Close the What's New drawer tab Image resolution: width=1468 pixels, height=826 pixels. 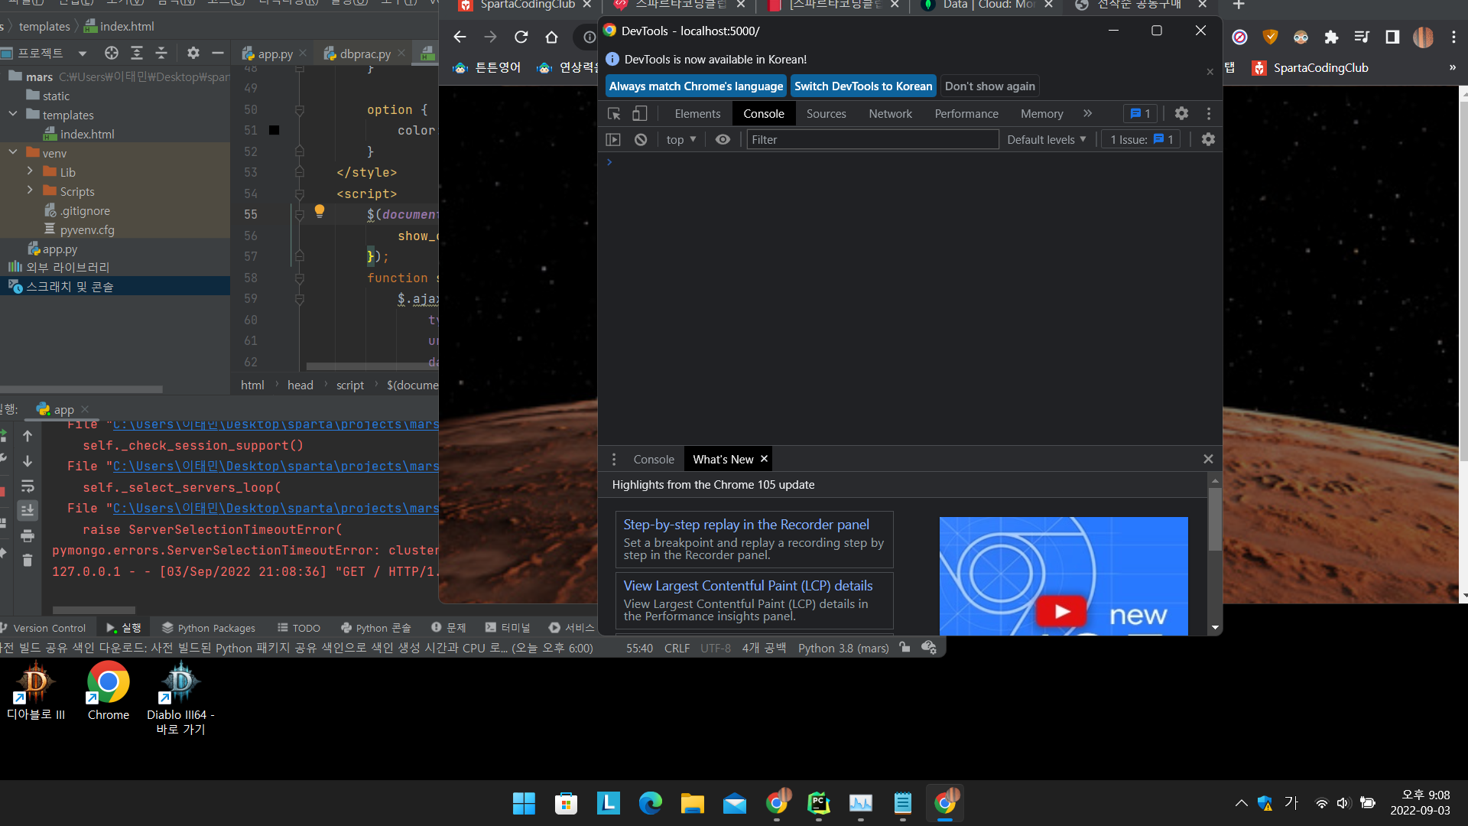[x=764, y=459]
